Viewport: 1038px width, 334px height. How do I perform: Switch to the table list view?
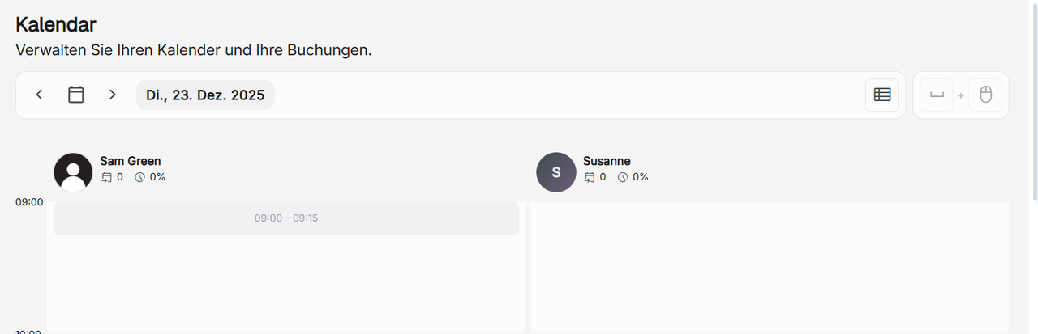pos(881,95)
